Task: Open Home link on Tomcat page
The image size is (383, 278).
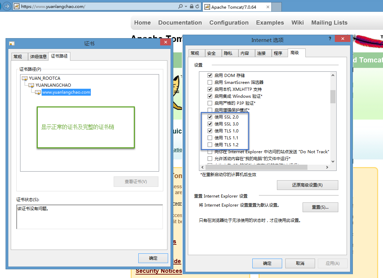Action: (142, 23)
